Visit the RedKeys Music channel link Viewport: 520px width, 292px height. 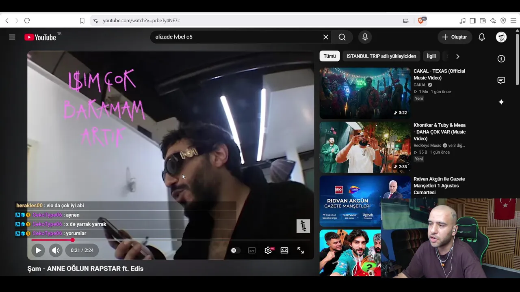tap(427, 146)
